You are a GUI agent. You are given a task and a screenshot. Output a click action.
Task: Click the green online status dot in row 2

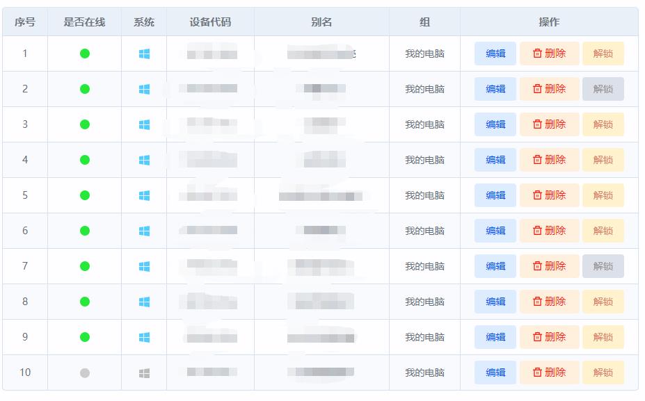(x=85, y=89)
